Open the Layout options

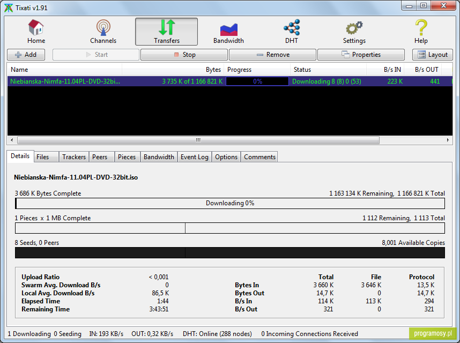pyautogui.click(x=433, y=55)
